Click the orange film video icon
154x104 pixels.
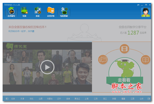click(x=124, y=49)
